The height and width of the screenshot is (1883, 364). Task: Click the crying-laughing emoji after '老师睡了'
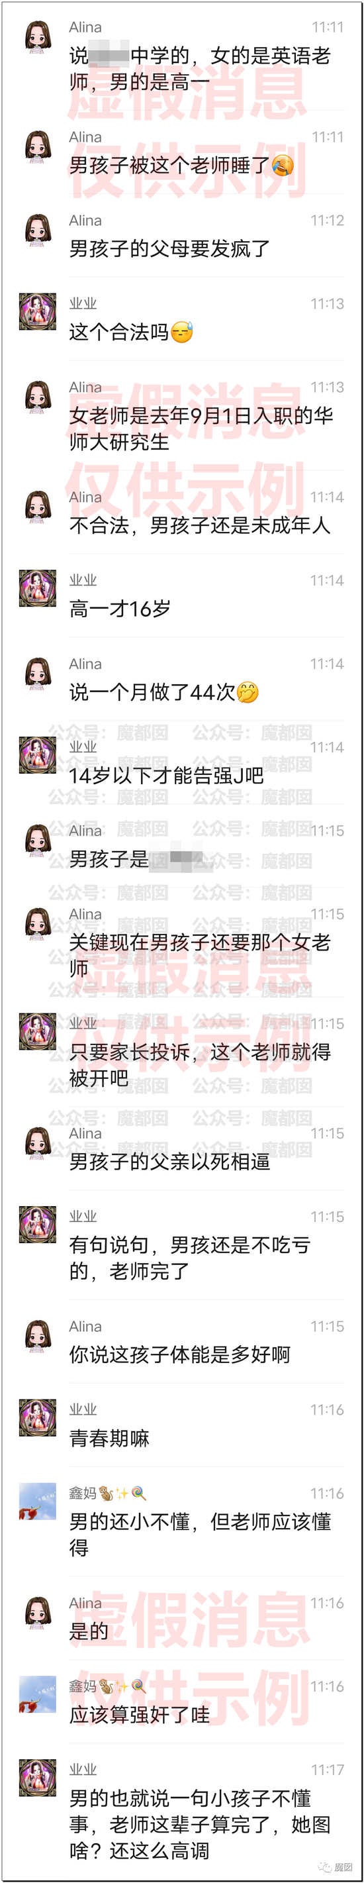point(282,166)
